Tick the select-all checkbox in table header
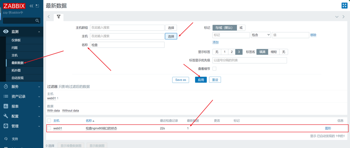 coord(49,121)
